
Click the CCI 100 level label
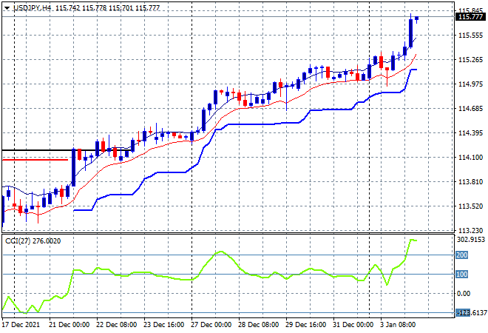[x=462, y=275]
